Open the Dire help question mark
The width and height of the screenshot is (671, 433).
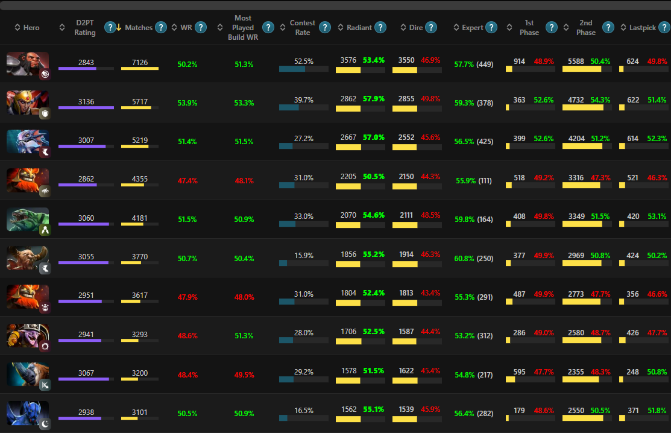[431, 27]
